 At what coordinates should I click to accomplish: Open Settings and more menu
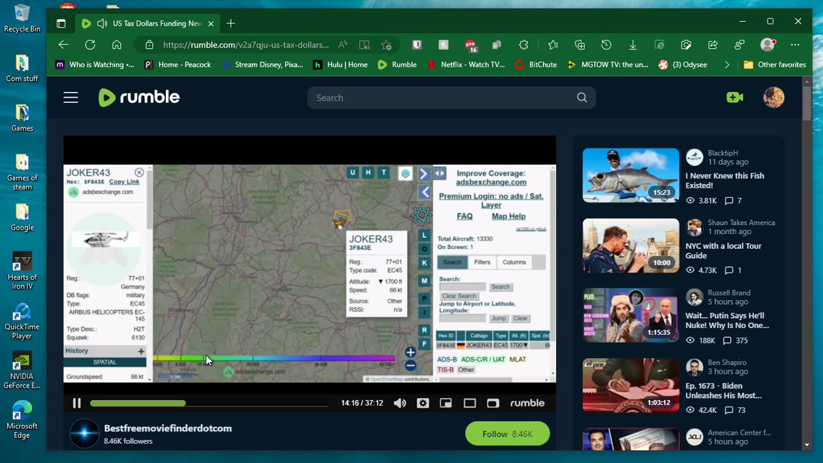click(795, 45)
